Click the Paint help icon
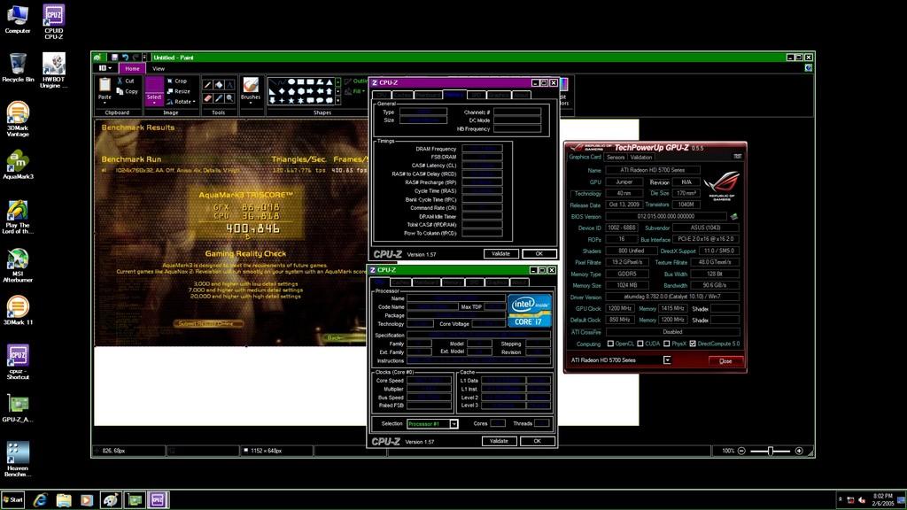 [x=808, y=68]
